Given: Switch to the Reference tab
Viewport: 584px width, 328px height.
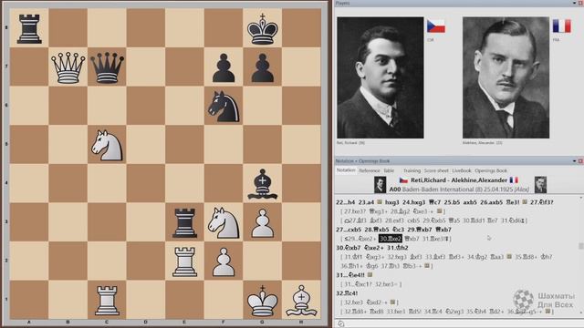Looking at the screenshot, I should 369,170.
